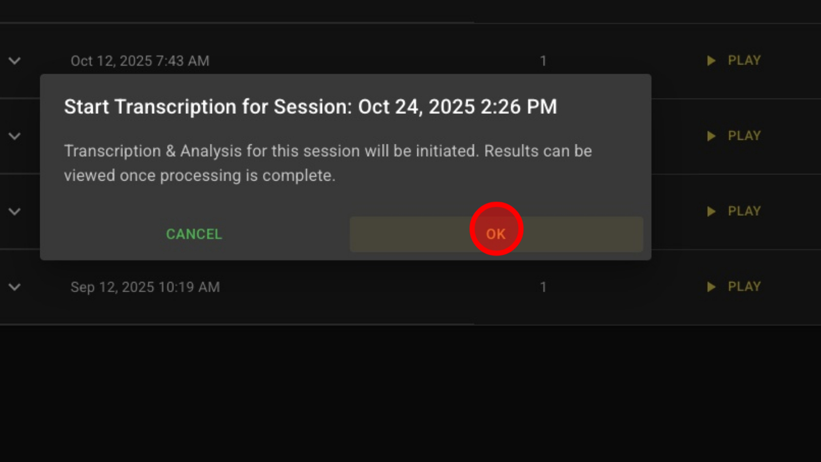Expand the Sep 12, 2025 10:19 AM session row
The image size is (821, 462).
15,287
